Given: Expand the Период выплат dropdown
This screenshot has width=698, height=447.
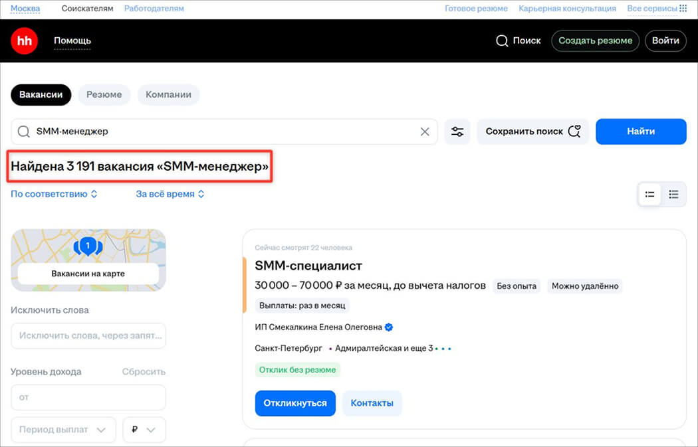Looking at the screenshot, I should 63,430.
